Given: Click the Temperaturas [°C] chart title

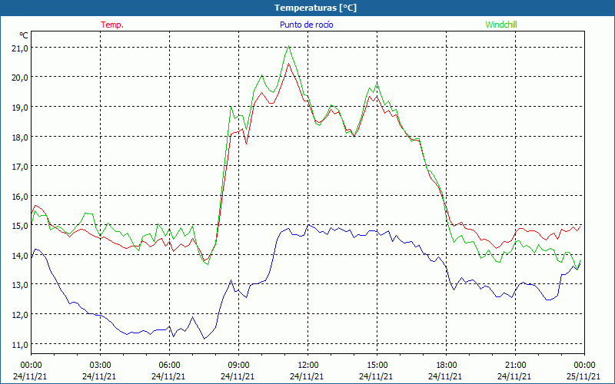Looking at the screenshot, I should (x=315, y=8).
